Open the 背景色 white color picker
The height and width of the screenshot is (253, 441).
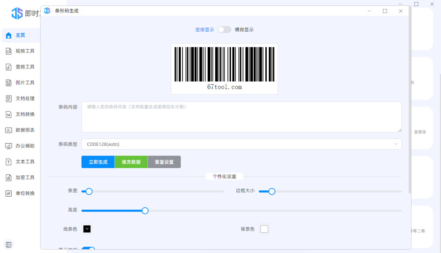point(264,229)
